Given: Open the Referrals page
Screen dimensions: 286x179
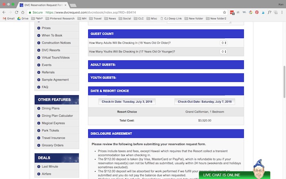Looking at the screenshot, I should pos(48,72).
